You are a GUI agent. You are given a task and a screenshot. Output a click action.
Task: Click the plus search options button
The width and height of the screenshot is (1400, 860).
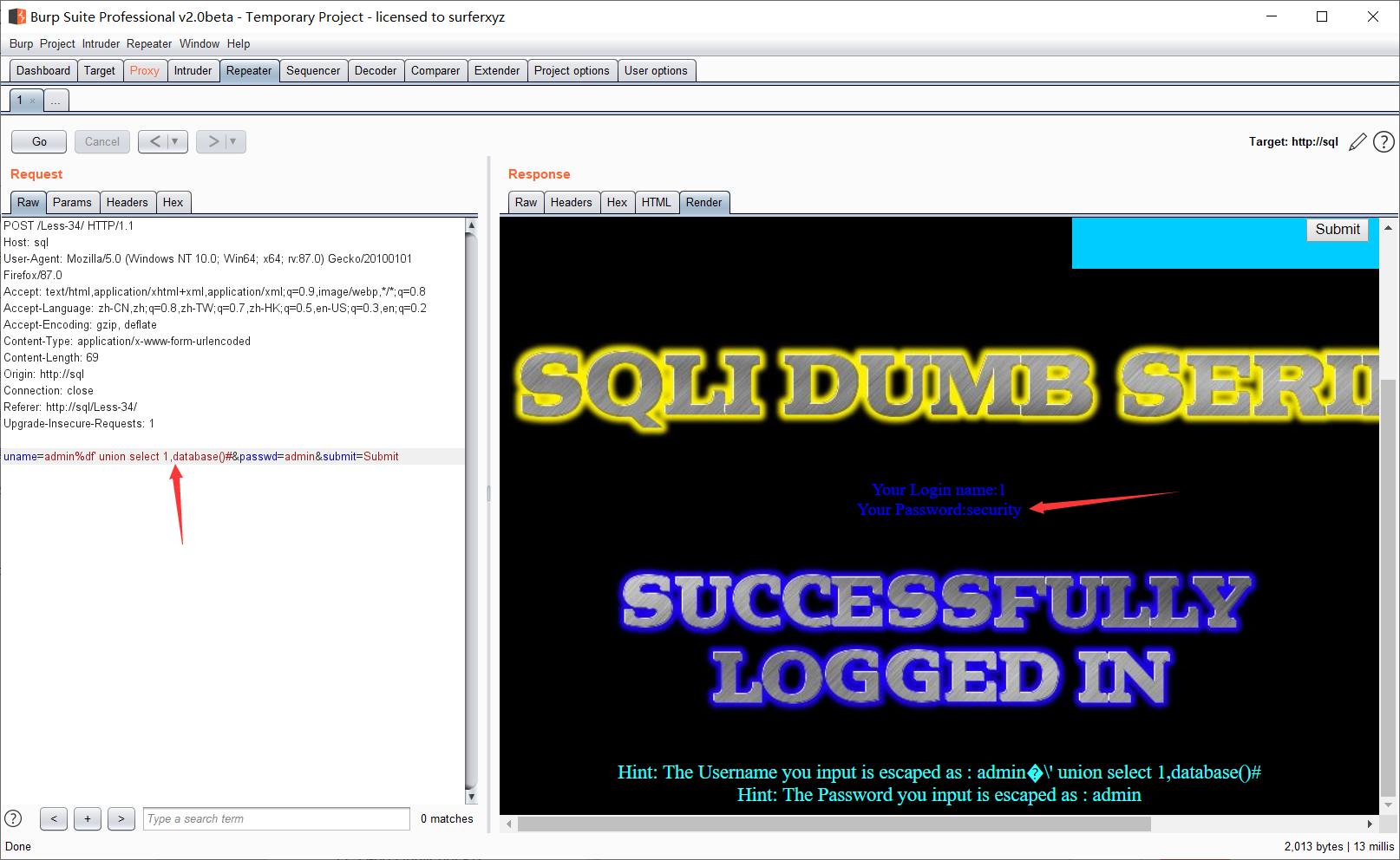[88, 818]
